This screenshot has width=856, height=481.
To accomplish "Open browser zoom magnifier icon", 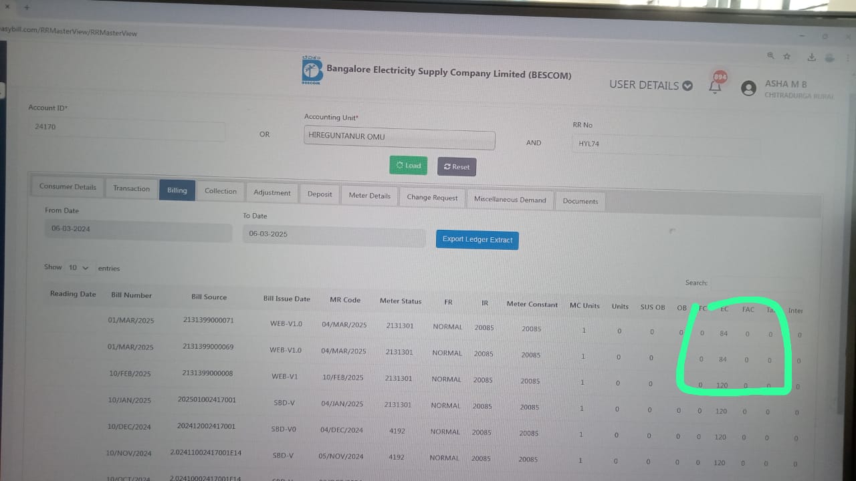I will pyautogui.click(x=770, y=56).
